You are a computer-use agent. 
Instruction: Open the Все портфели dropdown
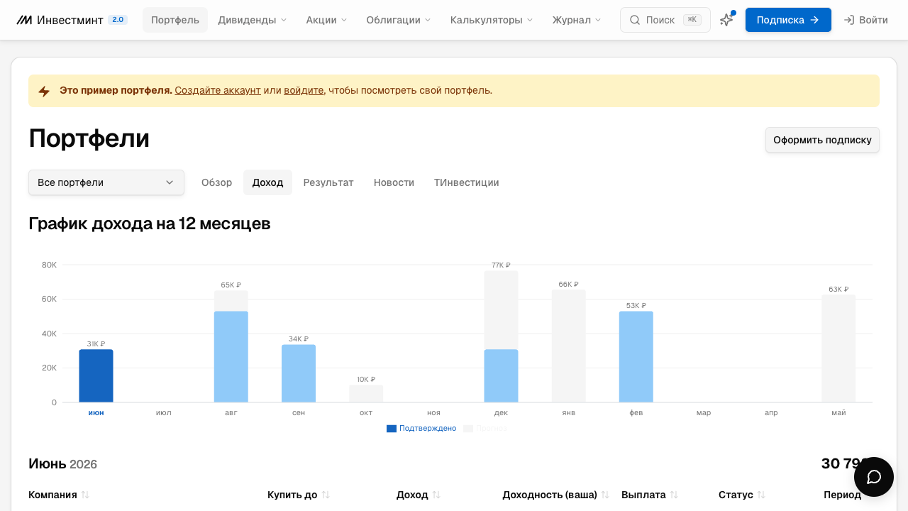click(x=106, y=182)
